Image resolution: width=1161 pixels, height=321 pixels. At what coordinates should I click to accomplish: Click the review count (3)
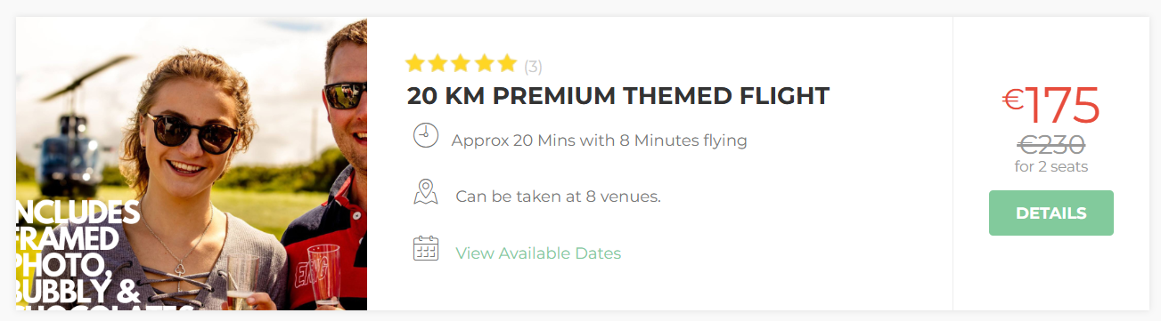click(533, 66)
